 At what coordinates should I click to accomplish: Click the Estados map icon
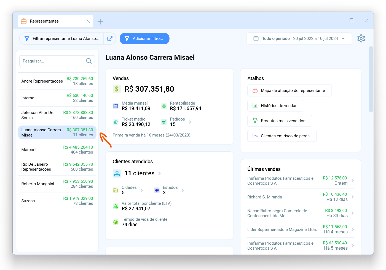[x=157, y=190]
